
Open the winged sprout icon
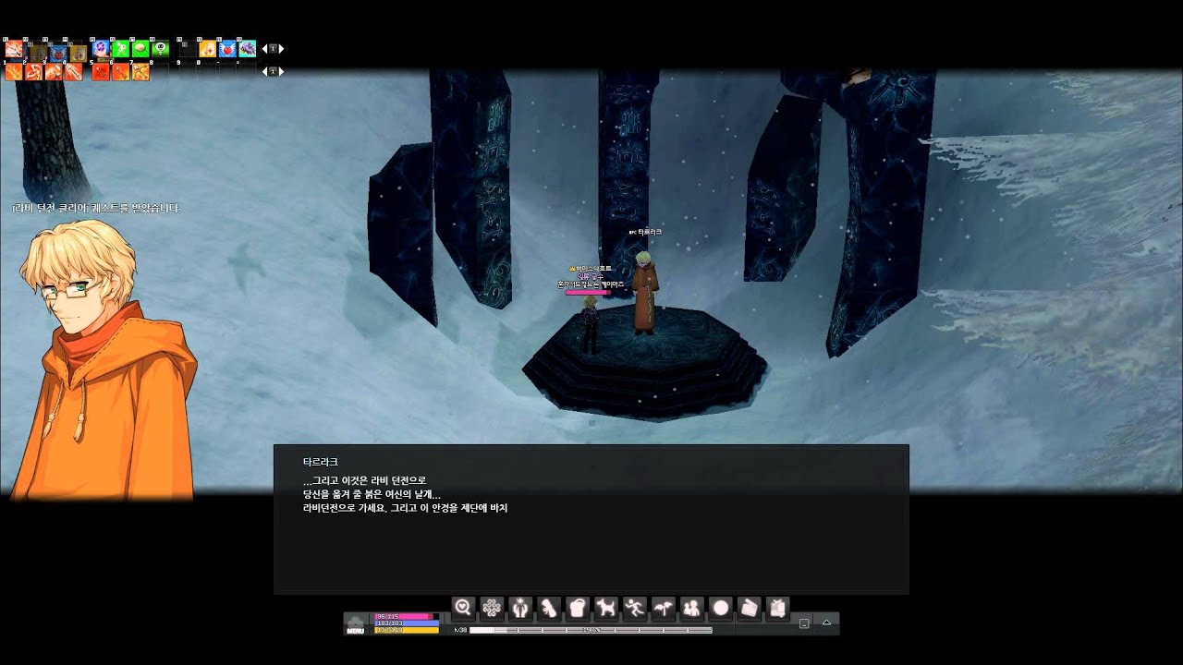tap(663, 608)
